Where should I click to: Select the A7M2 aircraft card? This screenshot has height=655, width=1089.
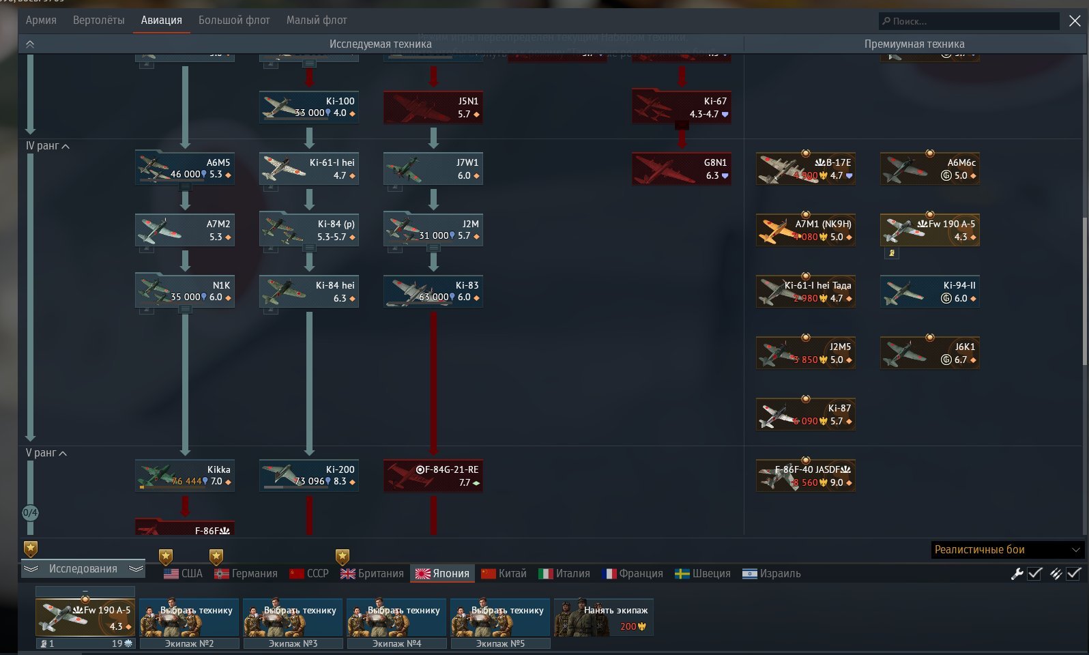point(185,230)
